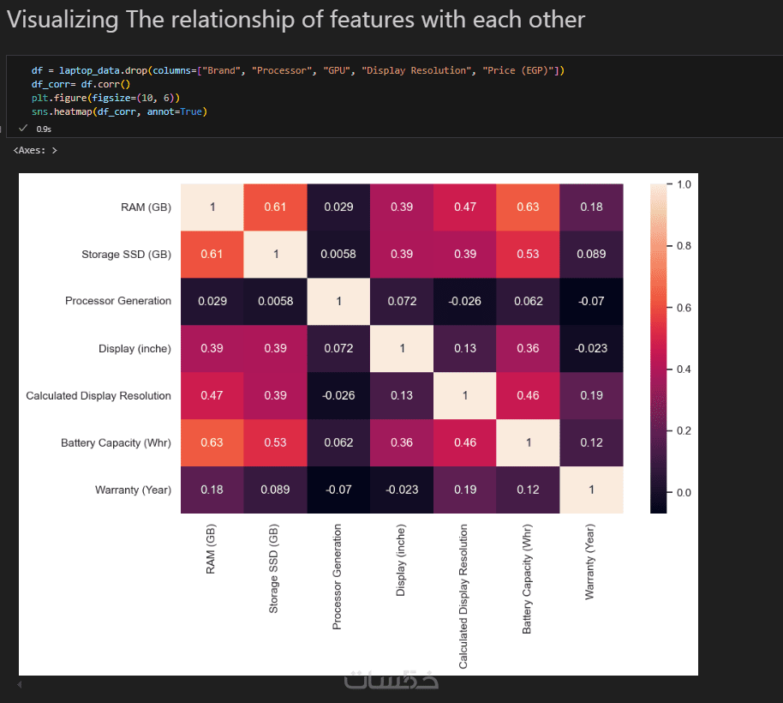Image resolution: width=783 pixels, height=703 pixels.
Task: Click the markdown heading about feature relationships
Action: point(296,20)
